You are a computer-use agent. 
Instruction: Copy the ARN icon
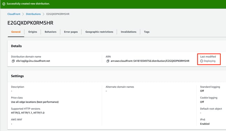pos(108,61)
